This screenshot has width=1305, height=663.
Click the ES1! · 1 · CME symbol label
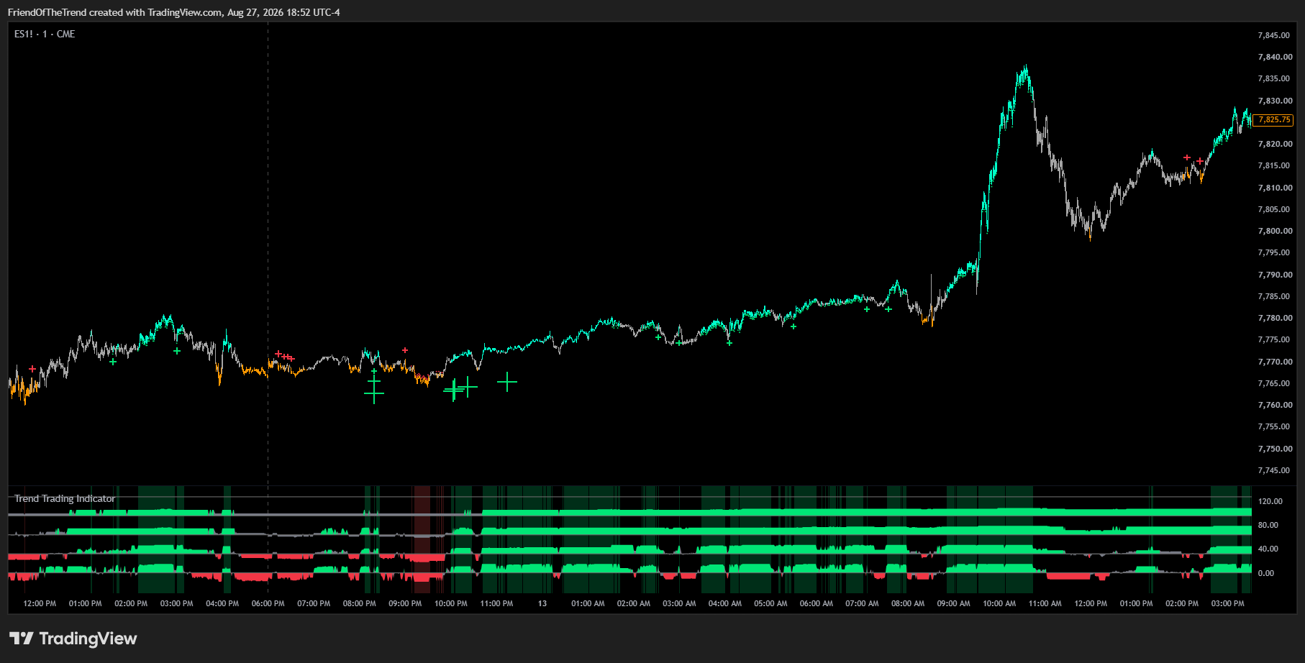point(45,34)
